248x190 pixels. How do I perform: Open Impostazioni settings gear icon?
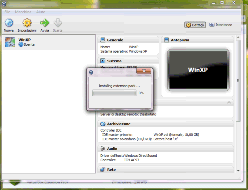tap(27, 23)
